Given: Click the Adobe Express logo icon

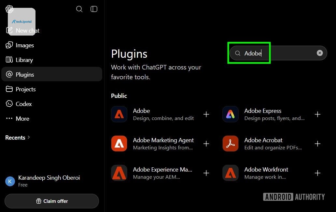Looking at the screenshot, I should 231,114.
